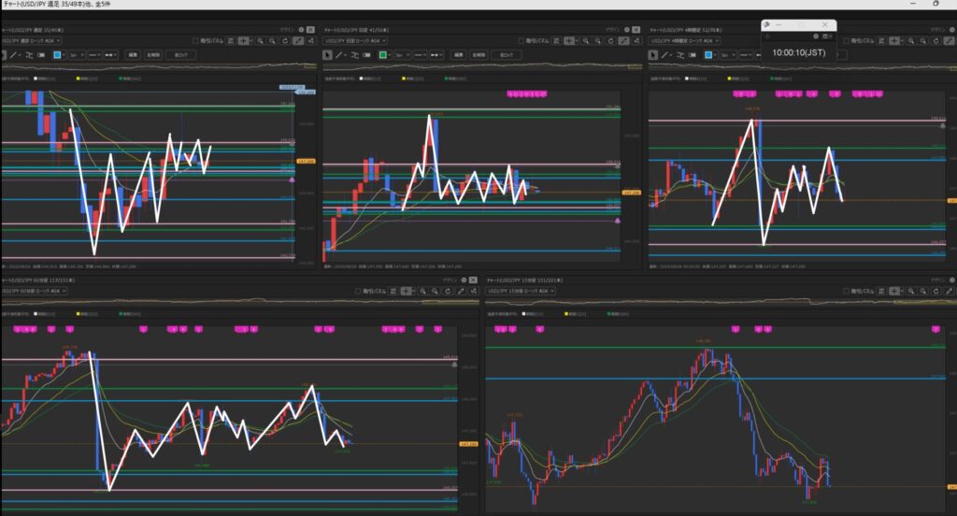The width and height of the screenshot is (957, 516).
Task: Enable trading panel checkbox in 60-minute chart
Action: (x=358, y=292)
